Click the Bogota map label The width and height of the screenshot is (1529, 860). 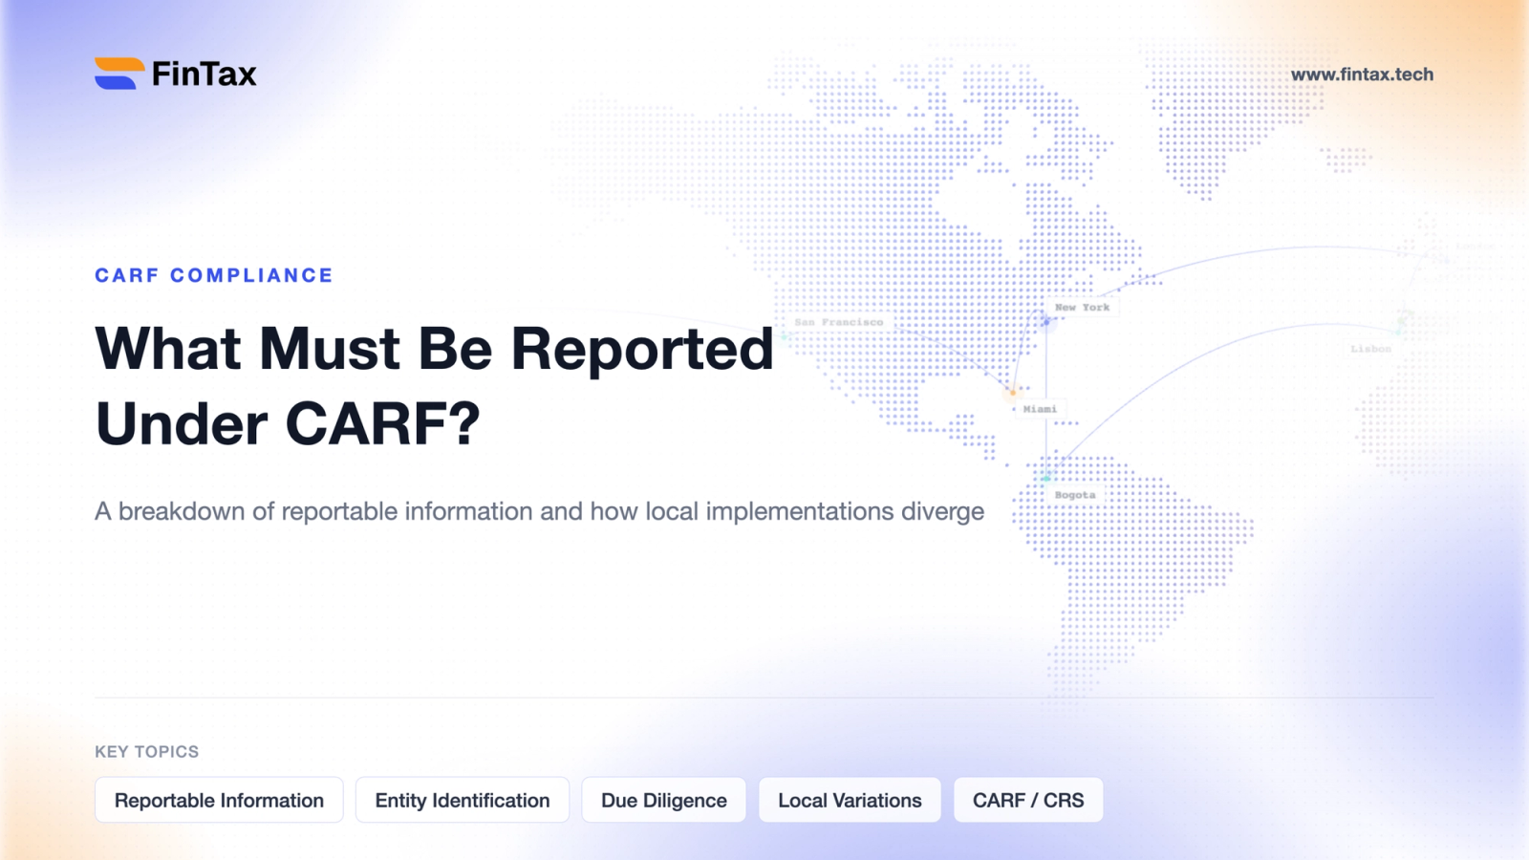point(1075,495)
